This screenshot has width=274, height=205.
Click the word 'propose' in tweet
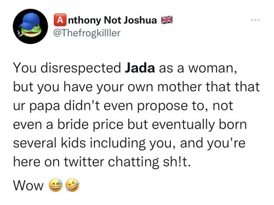(x=162, y=106)
